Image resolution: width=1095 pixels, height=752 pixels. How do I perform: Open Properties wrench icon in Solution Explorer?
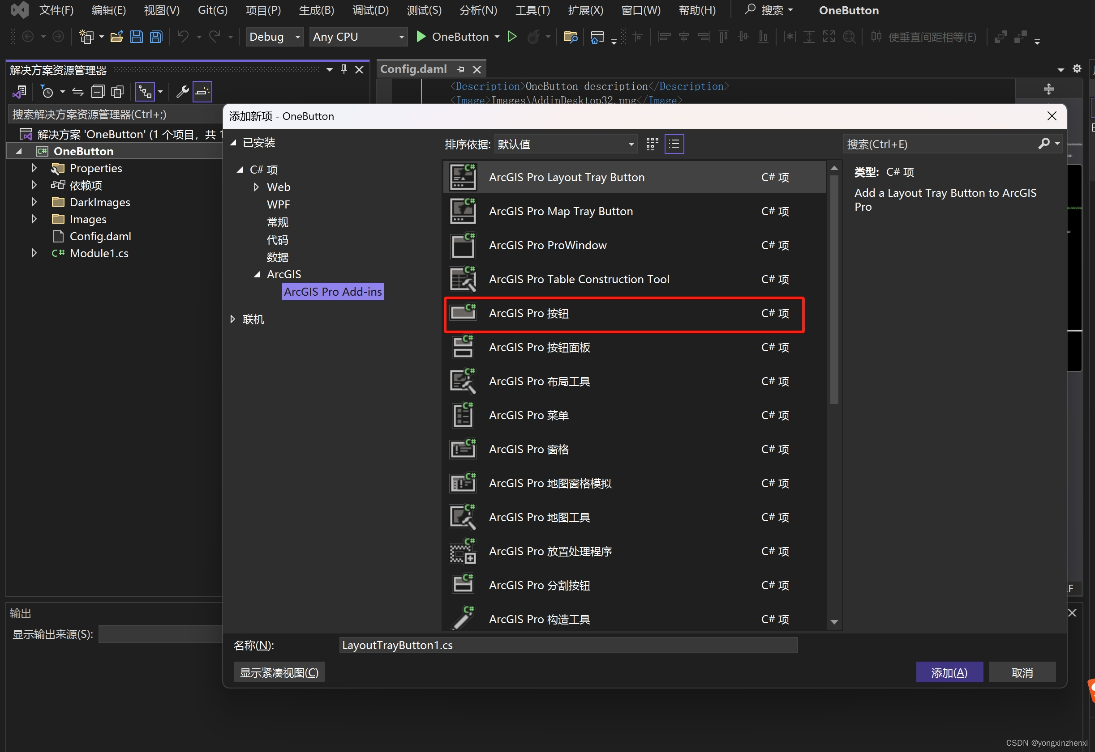click(182, 91)
